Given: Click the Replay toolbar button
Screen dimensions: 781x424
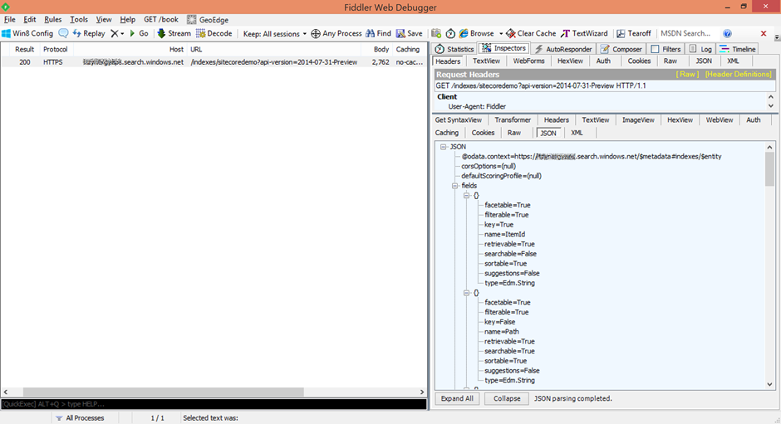Looking at the screenshot, I should coord(89,33).
